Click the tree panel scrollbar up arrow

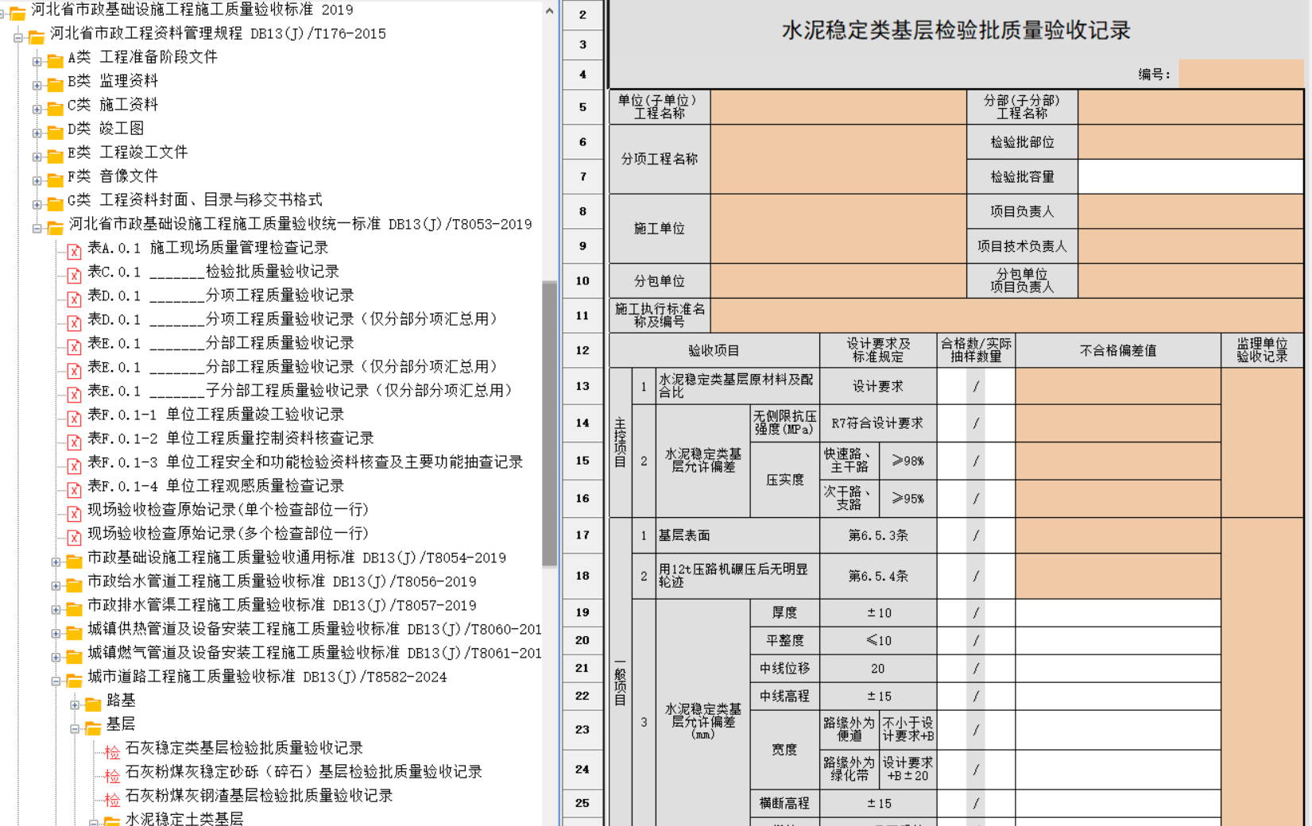(549, 11)
